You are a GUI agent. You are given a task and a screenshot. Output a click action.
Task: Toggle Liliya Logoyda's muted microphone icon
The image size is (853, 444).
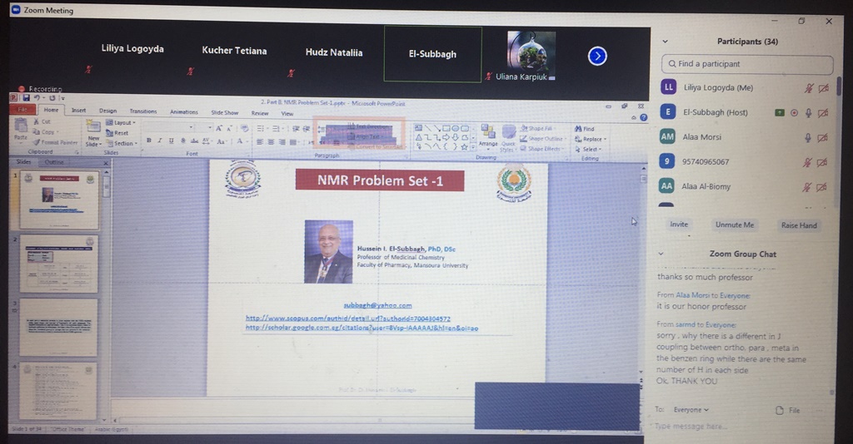pyautogui.click(x=807, y=87)
